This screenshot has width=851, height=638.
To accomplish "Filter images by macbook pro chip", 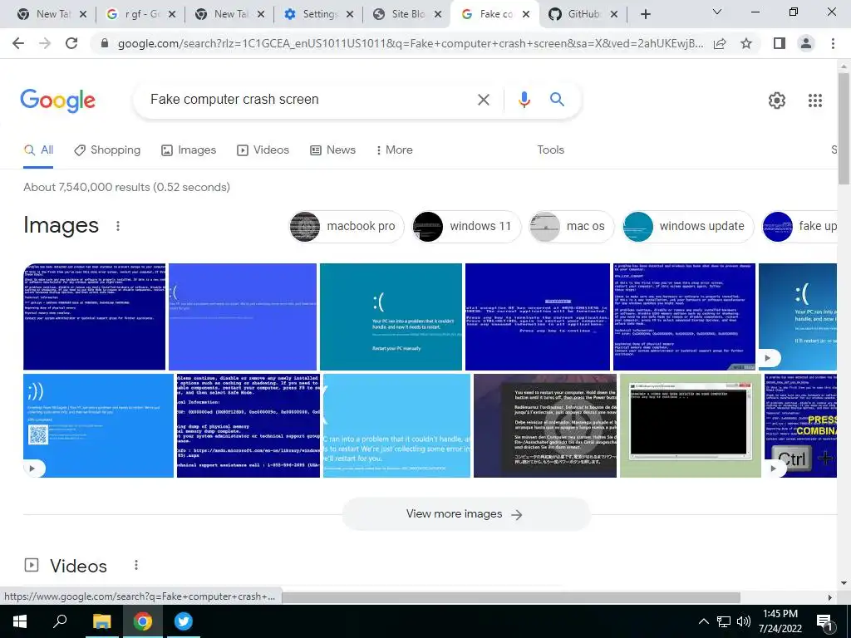I will 347,226.
